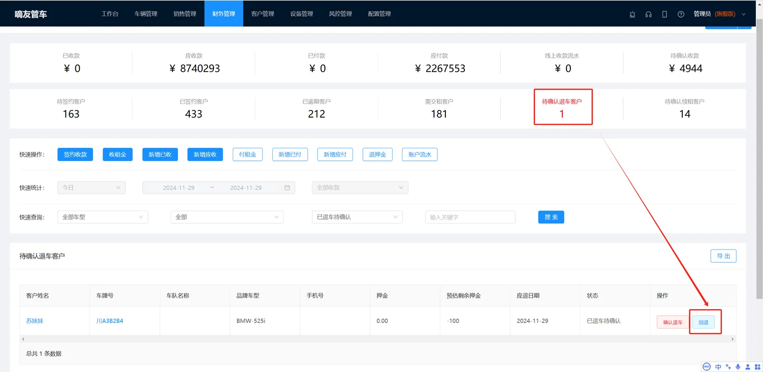Click the 确认退车 button for 苏妹妹
The width and height of the screenshot is (763, 372).
[672, 322]
